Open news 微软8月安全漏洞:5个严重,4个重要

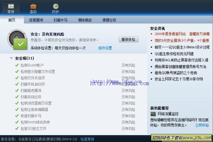point(182,40)
